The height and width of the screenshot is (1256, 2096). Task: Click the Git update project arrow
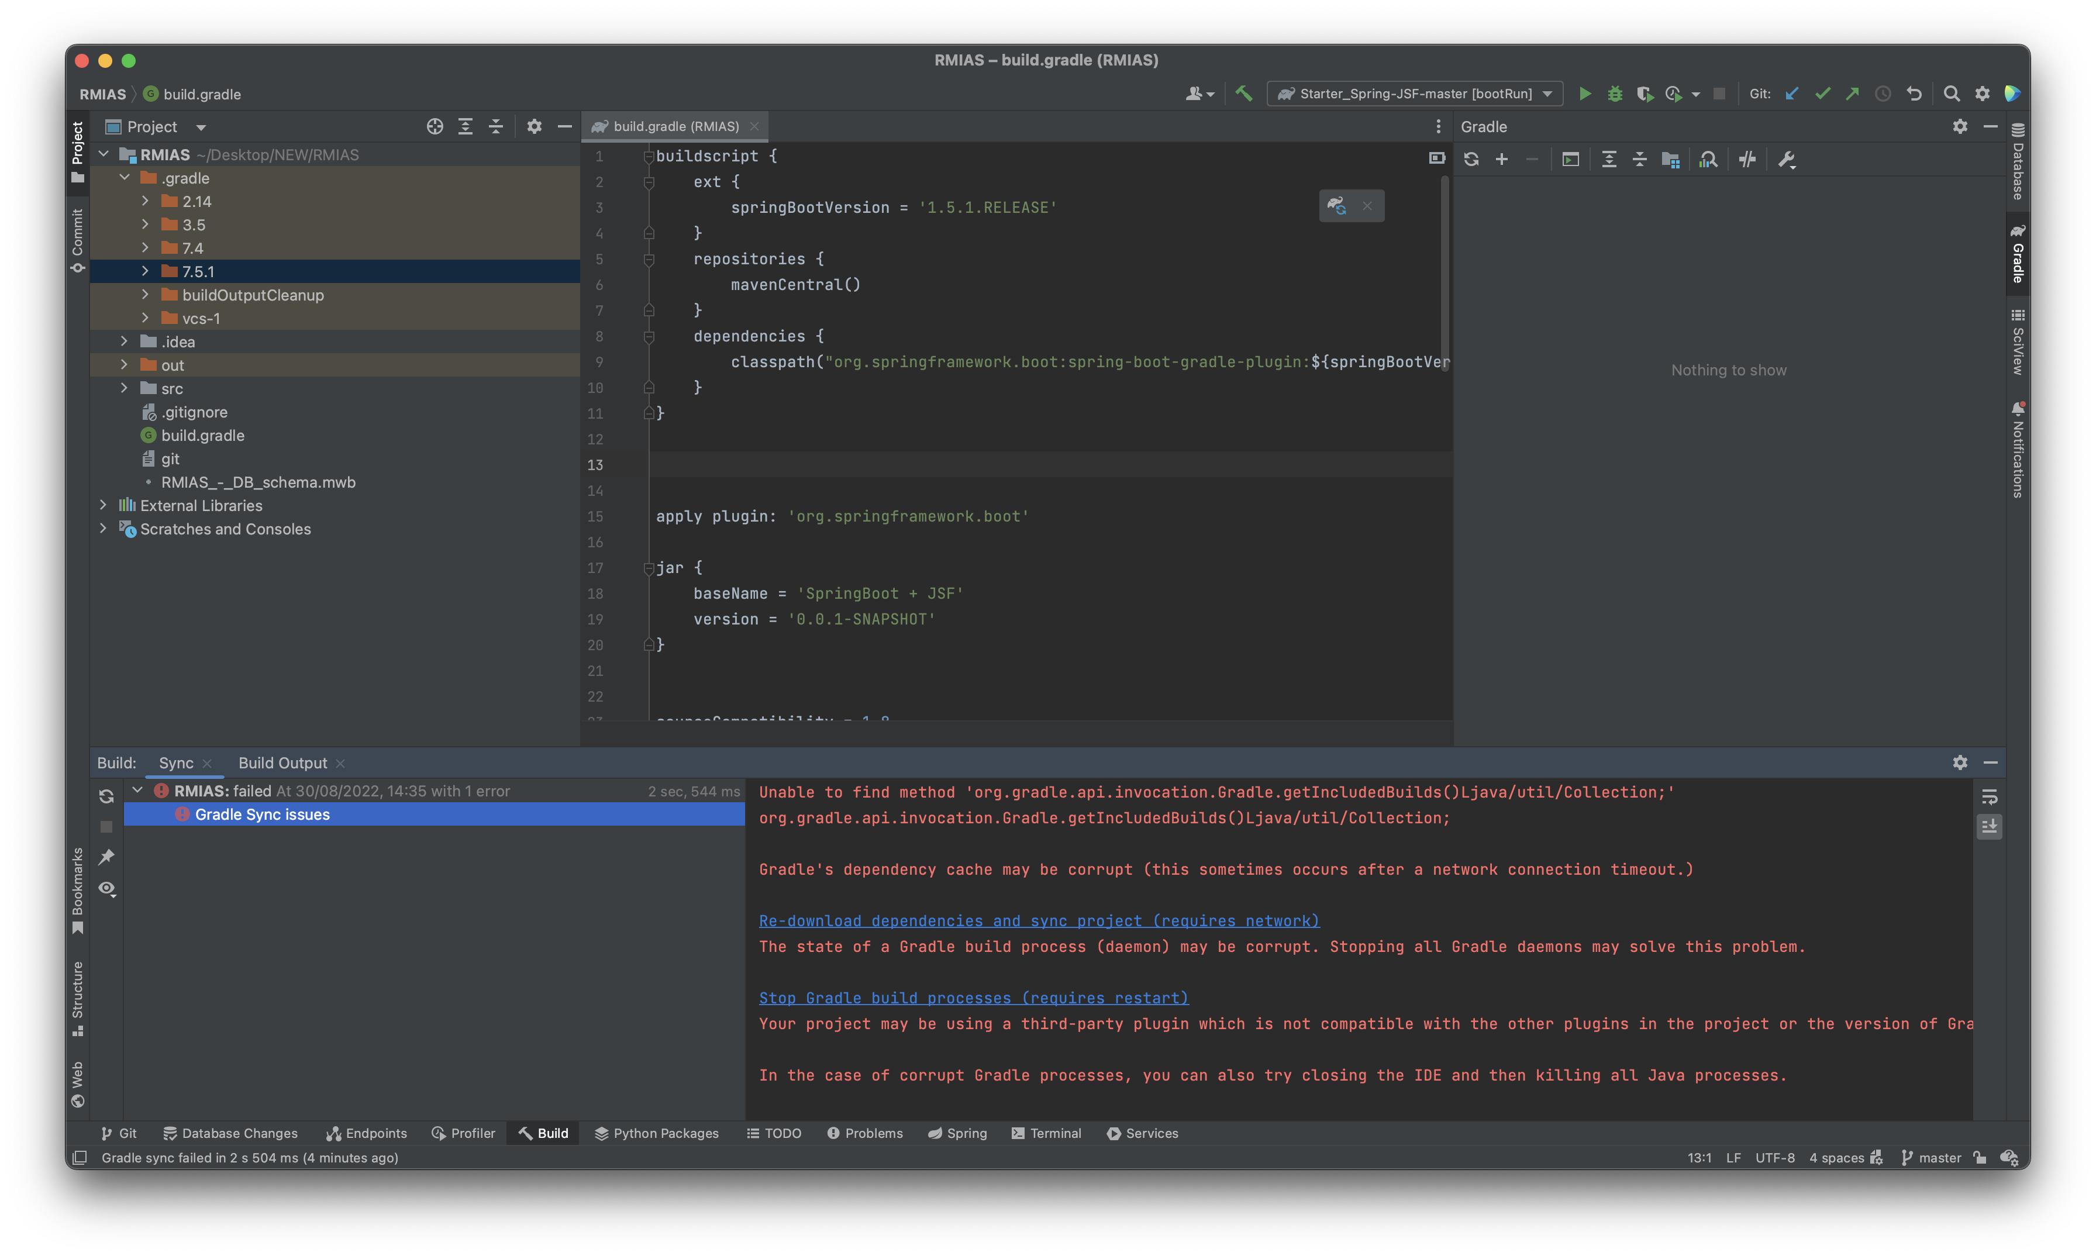[x=1792, y=94]
